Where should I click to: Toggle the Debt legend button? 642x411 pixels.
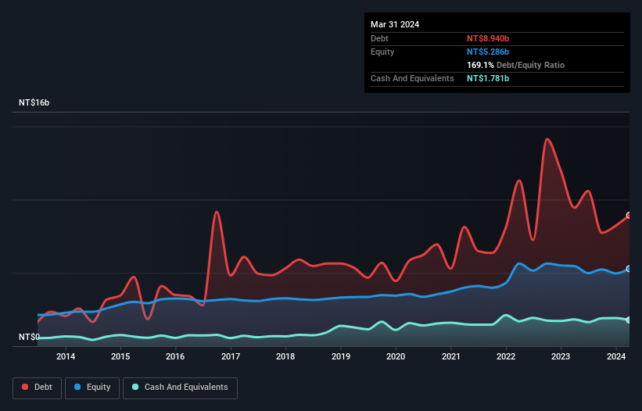pos(38,388)
